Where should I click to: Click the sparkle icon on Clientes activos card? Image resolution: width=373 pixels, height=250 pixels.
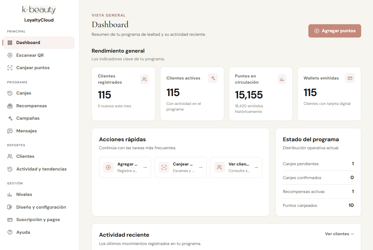click(213, 78)
